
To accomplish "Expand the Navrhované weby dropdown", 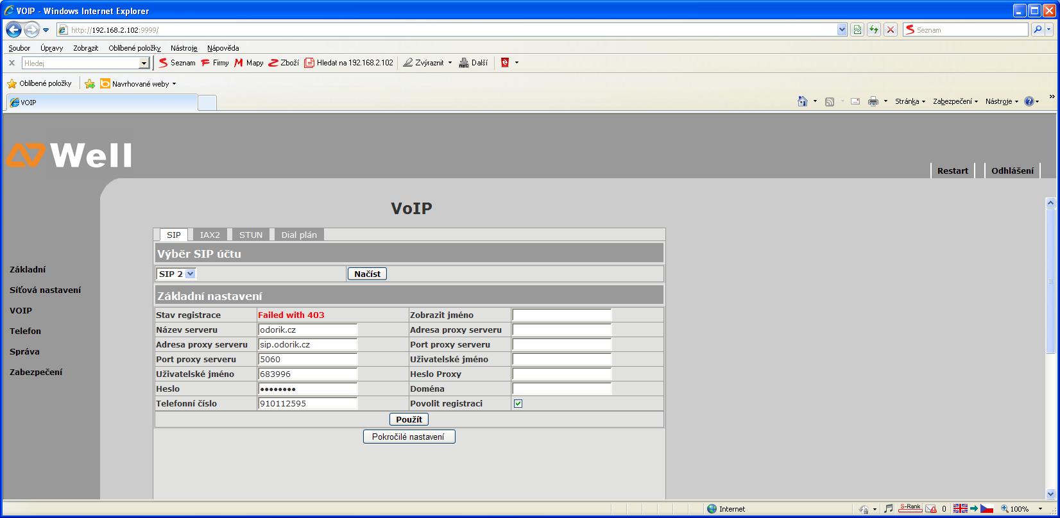I will click(x=174, y=84).
